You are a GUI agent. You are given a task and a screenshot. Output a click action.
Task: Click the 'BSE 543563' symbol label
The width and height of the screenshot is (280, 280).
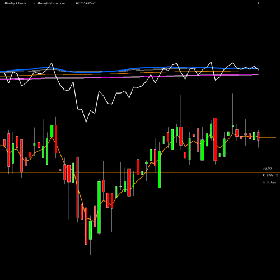[86, 3]
